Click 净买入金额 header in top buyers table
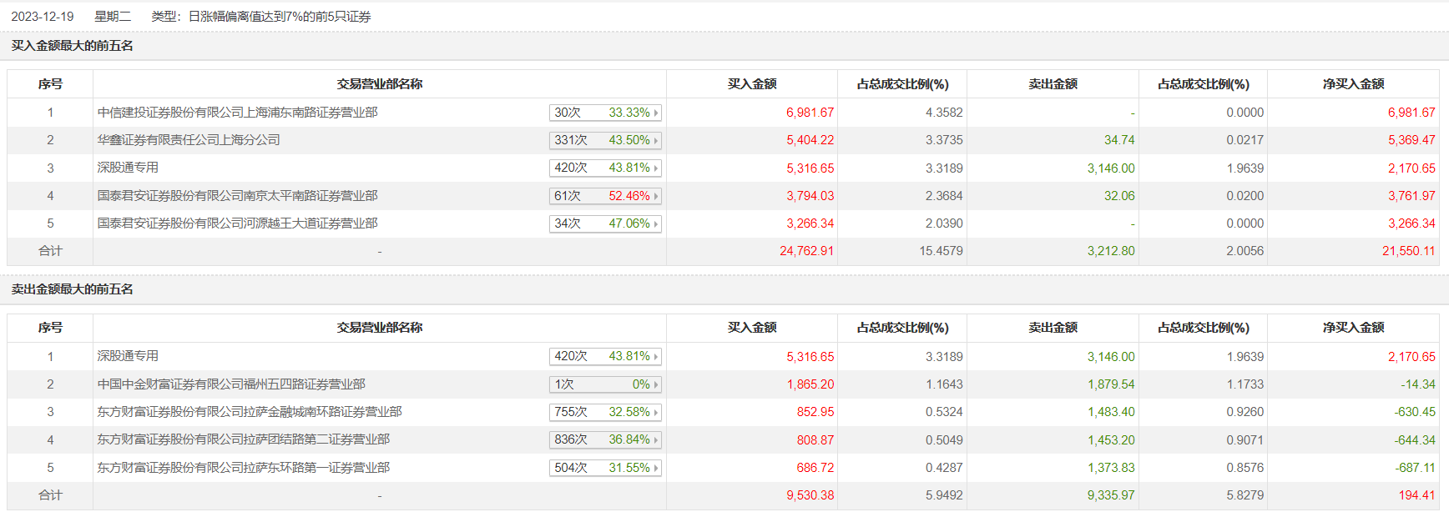The image size is (1449, 517). pos(1353,84)
